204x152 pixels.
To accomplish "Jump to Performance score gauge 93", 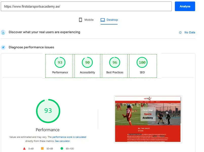I will (60, 63).
